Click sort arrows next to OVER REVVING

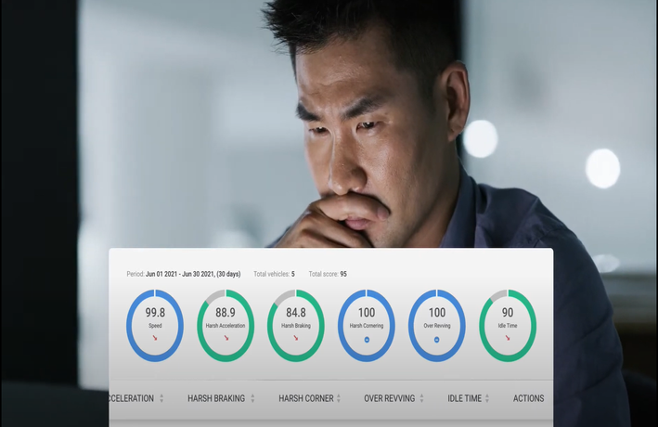(x=422, y=398)
